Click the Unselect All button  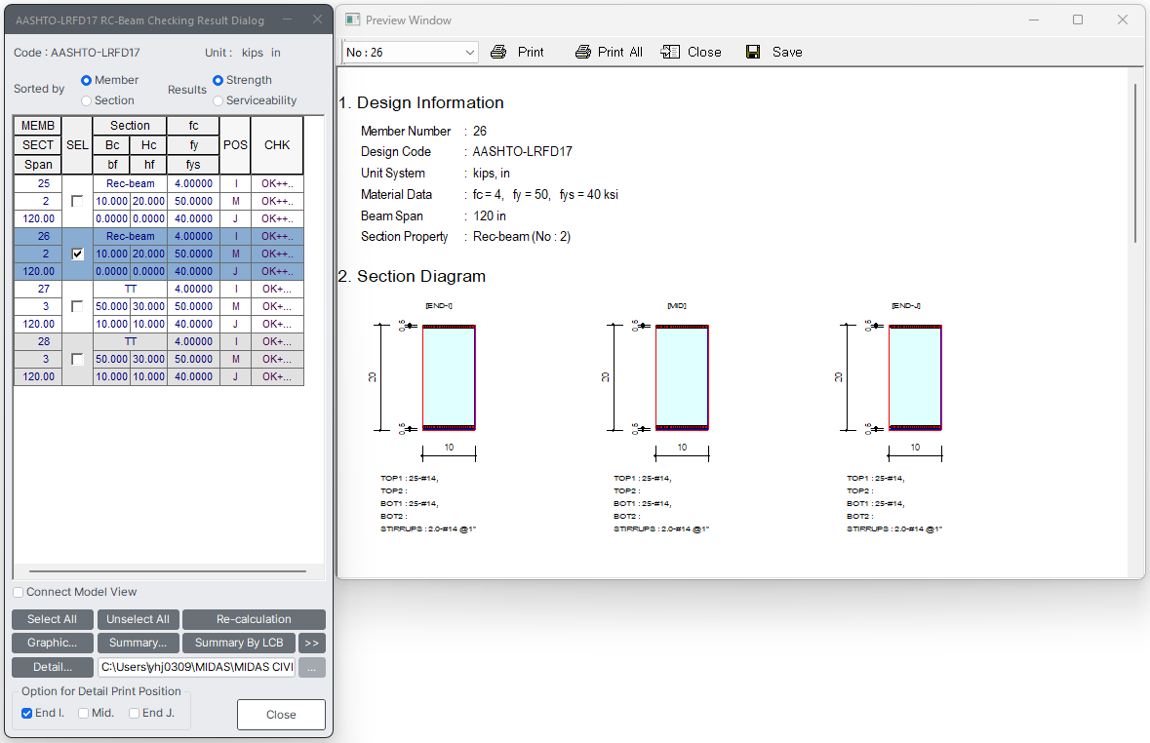138,620
